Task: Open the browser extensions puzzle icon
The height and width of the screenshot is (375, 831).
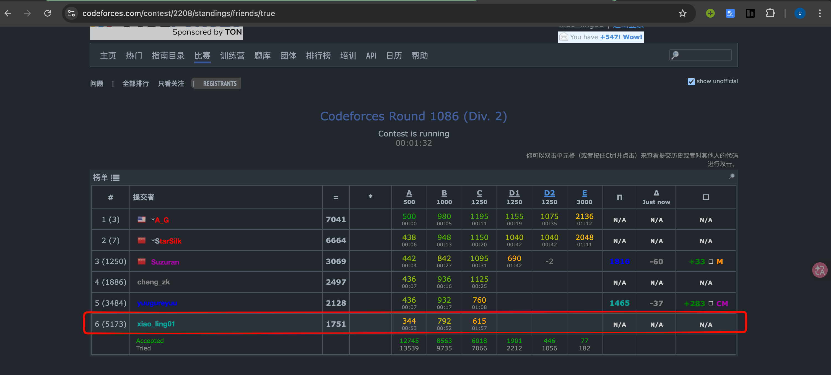Action: coord(770,13)
